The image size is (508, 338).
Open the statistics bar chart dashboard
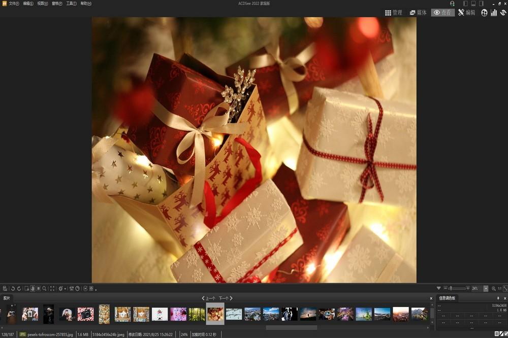493,13
